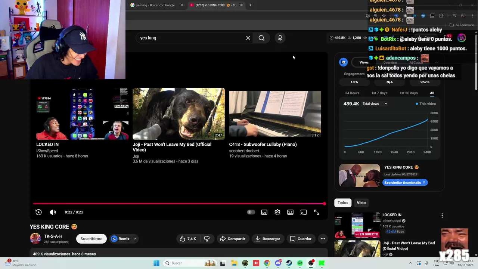Open Spotify from the taskbar
Viewport: 478px width, 269px height.
300,263
